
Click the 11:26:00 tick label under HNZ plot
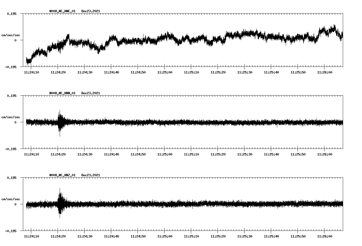point(325,236)
